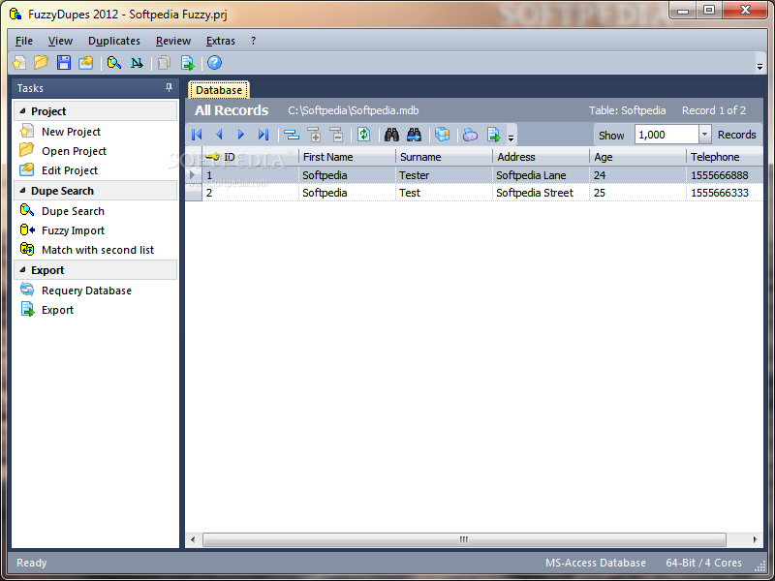Image resolution: width=775 pixels, height=581 pixels.
Task: Select the Surname cell 'Tester'
Action: (x=445, y=175)
